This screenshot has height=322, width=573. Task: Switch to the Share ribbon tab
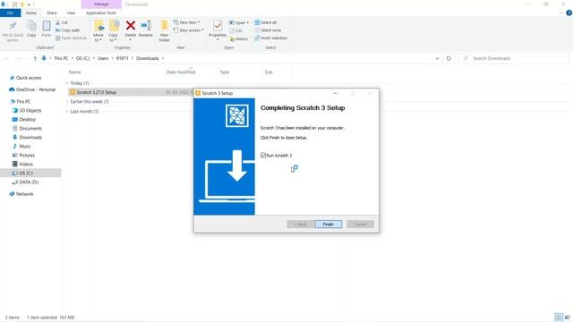tap(52, 13)
